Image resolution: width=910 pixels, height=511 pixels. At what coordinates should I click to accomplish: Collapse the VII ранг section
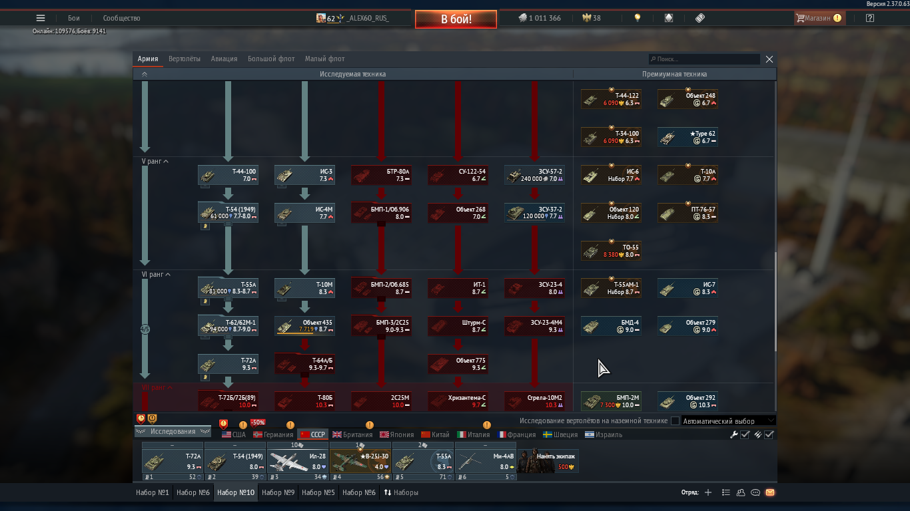click(157, 387)
